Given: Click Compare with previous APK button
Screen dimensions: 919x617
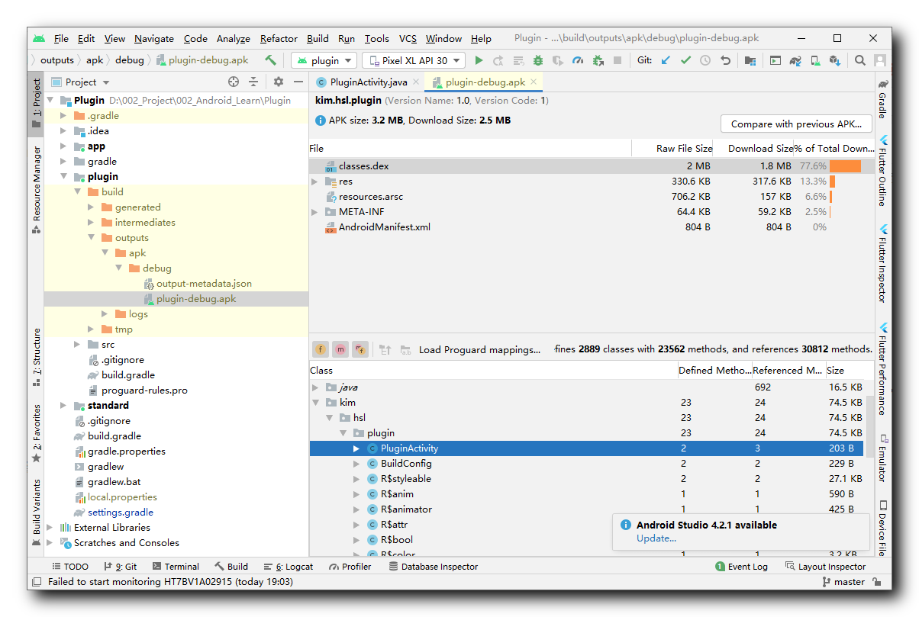Looking at the screenshot, I should click(x=796, y=124).
